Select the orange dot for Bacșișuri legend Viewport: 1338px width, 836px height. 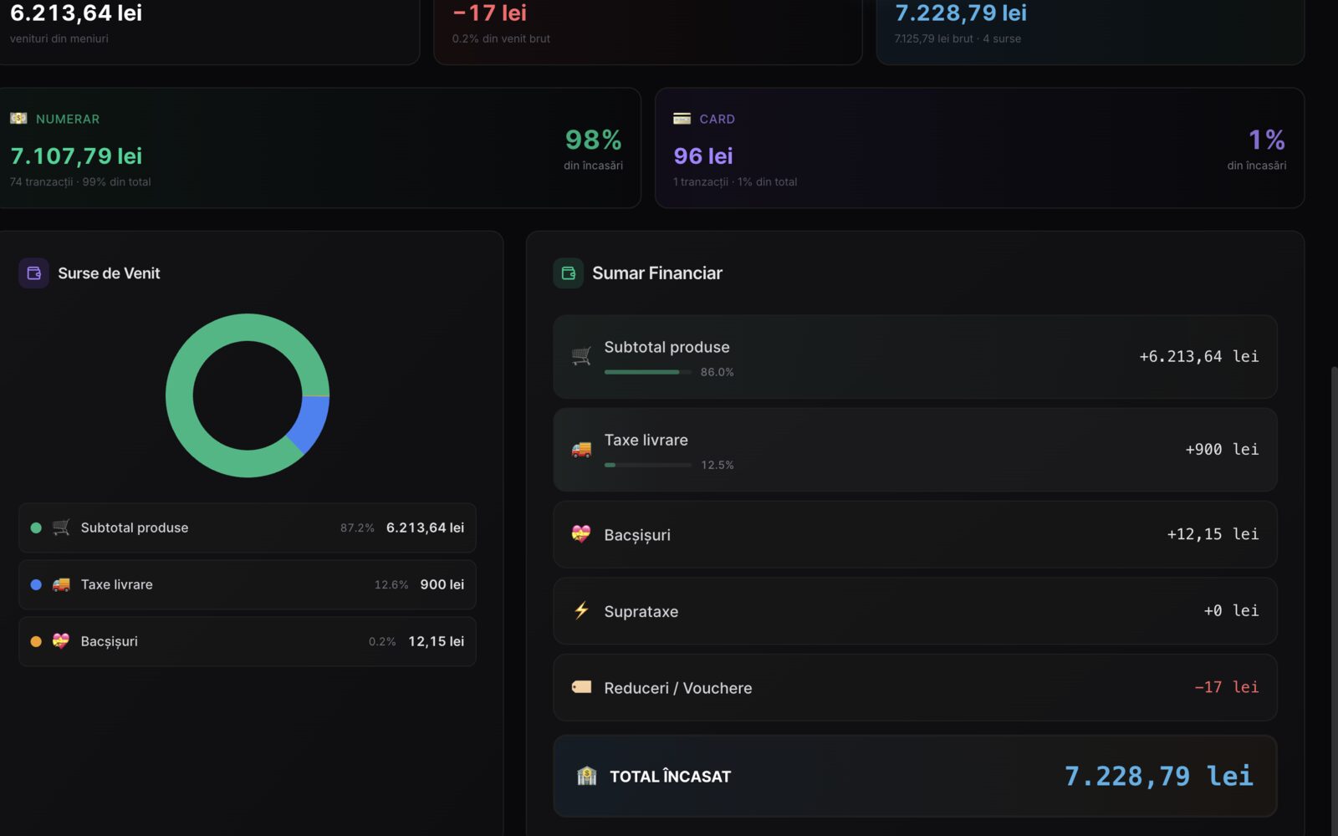pyautogui.click(x=36, y=641)
